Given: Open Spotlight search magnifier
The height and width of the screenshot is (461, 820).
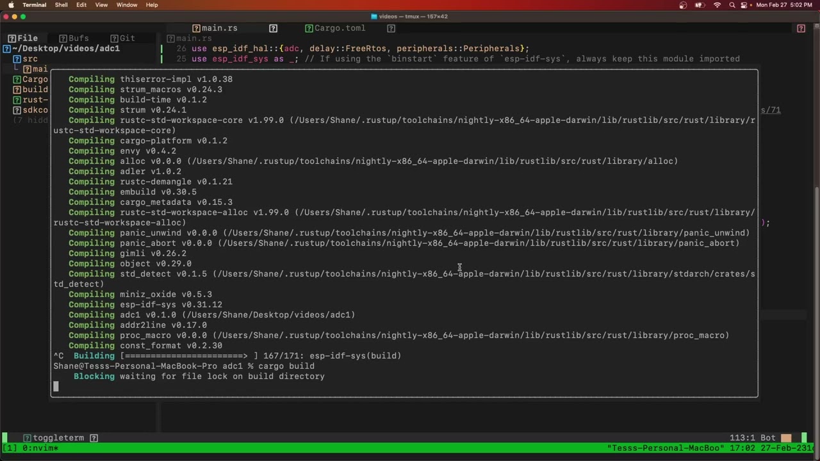Looking at the screenshot, I should [732, 4].
